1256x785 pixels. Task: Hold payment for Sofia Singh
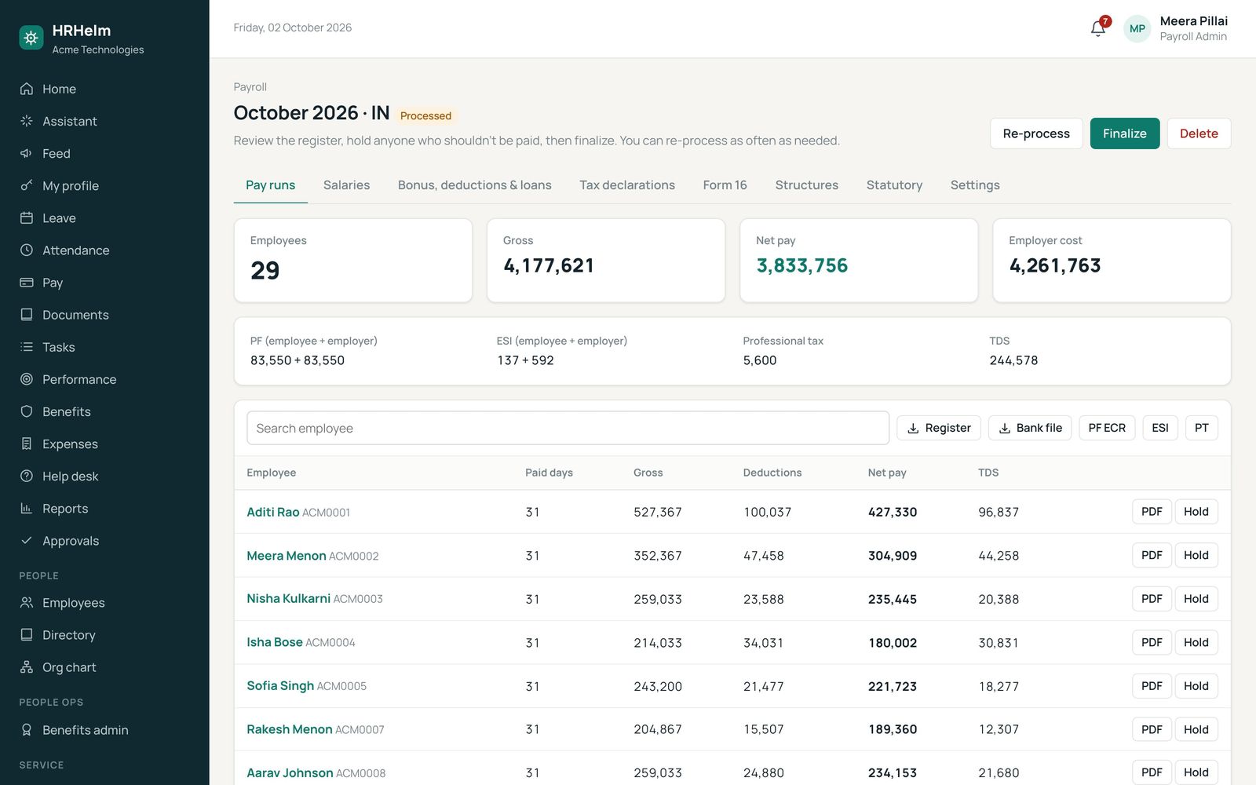pos(1196,686)
